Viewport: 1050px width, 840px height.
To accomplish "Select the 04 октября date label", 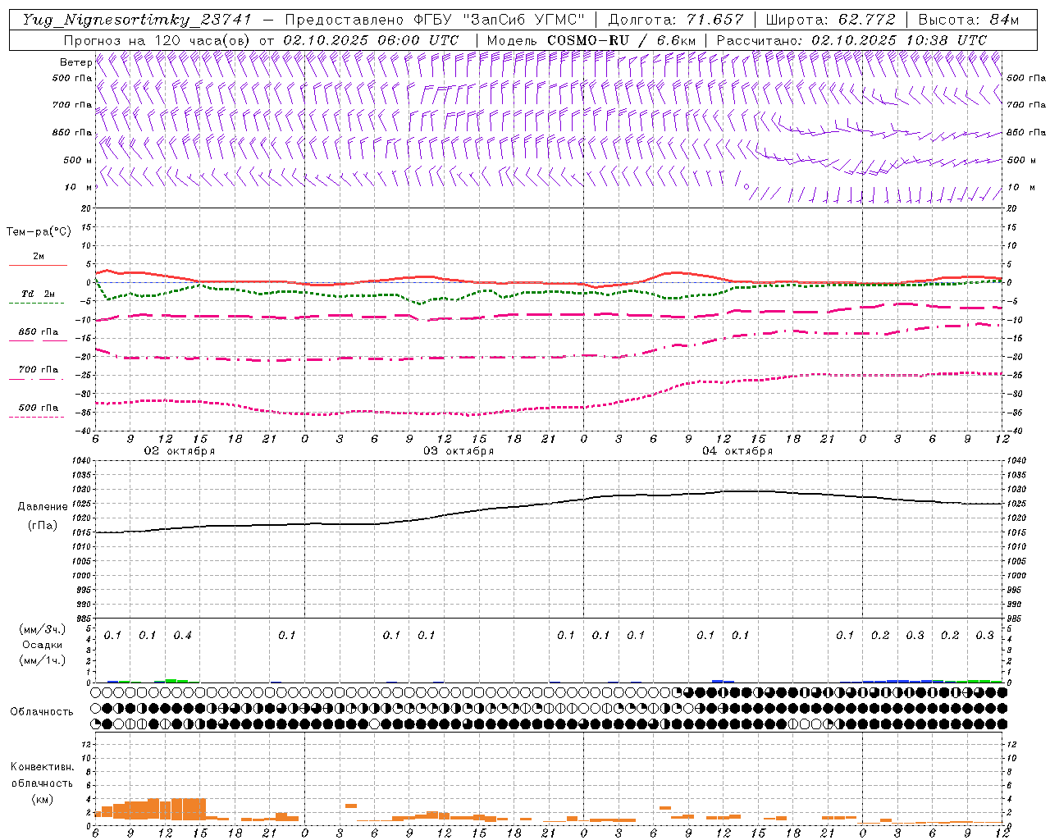I will click(737, 451).
